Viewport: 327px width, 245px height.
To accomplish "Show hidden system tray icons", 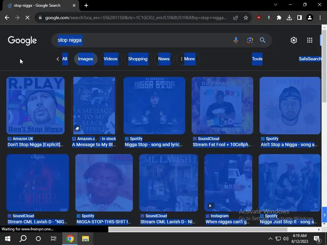I will point(270,239).
